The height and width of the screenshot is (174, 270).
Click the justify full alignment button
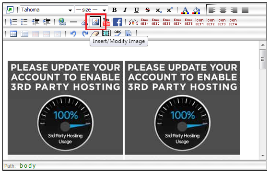click(x=245, y=10)
